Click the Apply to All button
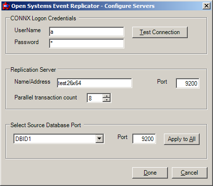This screenshot has width=213, height=186. pos(182,139)
